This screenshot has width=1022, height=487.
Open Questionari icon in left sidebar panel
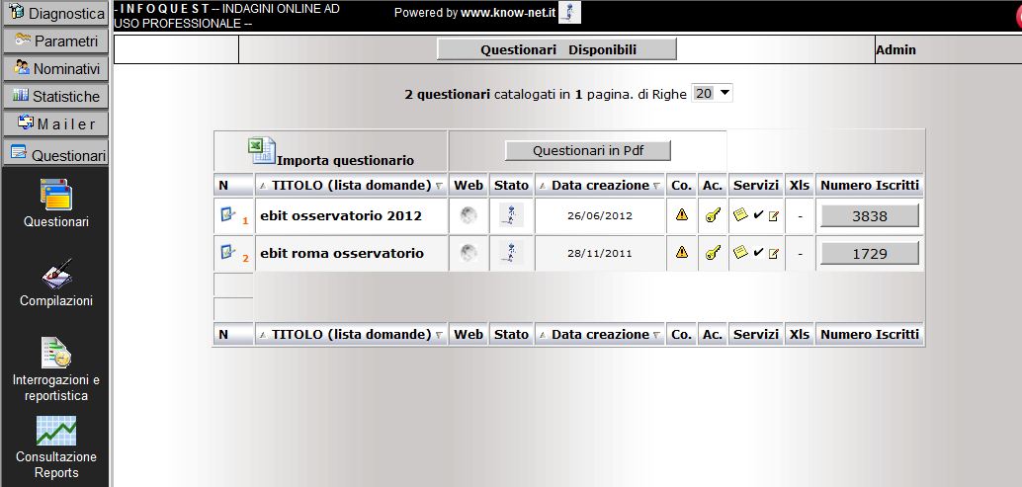click(56, 194)
